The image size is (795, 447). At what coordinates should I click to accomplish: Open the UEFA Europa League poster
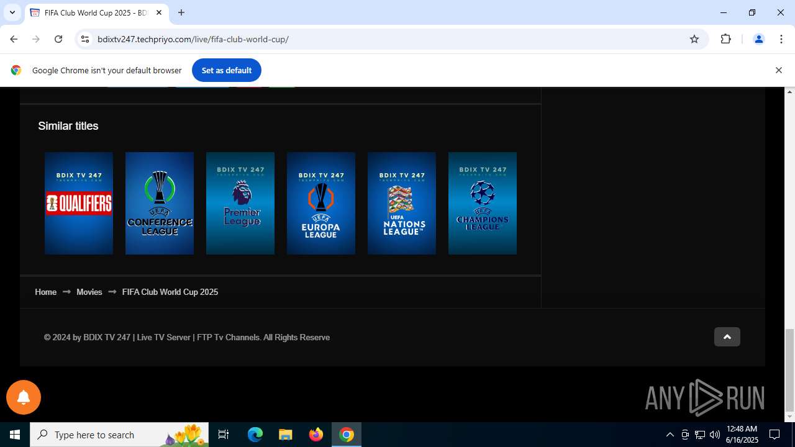click(x=321, y=203)
